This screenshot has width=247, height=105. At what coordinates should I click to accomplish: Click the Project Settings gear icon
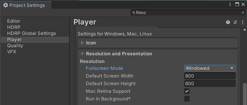click(x=6, y=5)
